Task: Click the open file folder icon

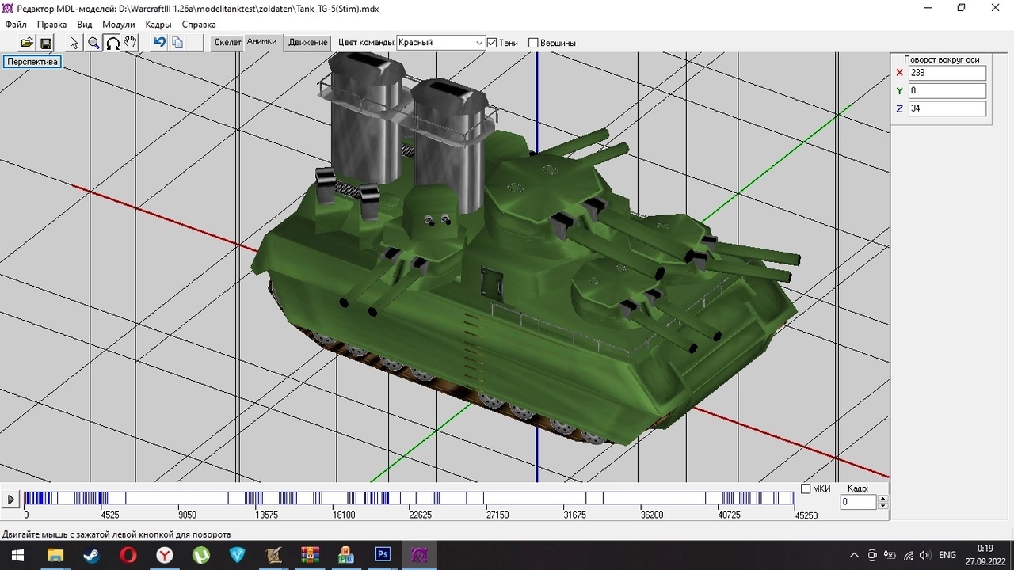Action: (27, 43)
